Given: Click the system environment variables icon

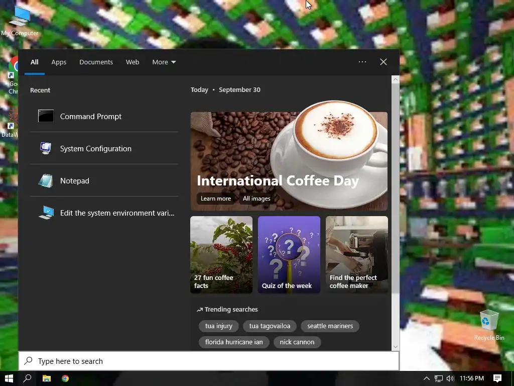Looking at the screenshot, I should tap(46, 213).
